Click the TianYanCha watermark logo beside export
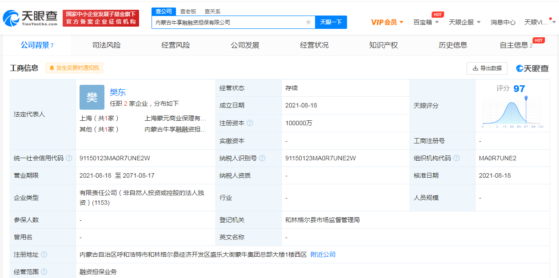This screenshot has height=278, width=559. click(532, 68)
